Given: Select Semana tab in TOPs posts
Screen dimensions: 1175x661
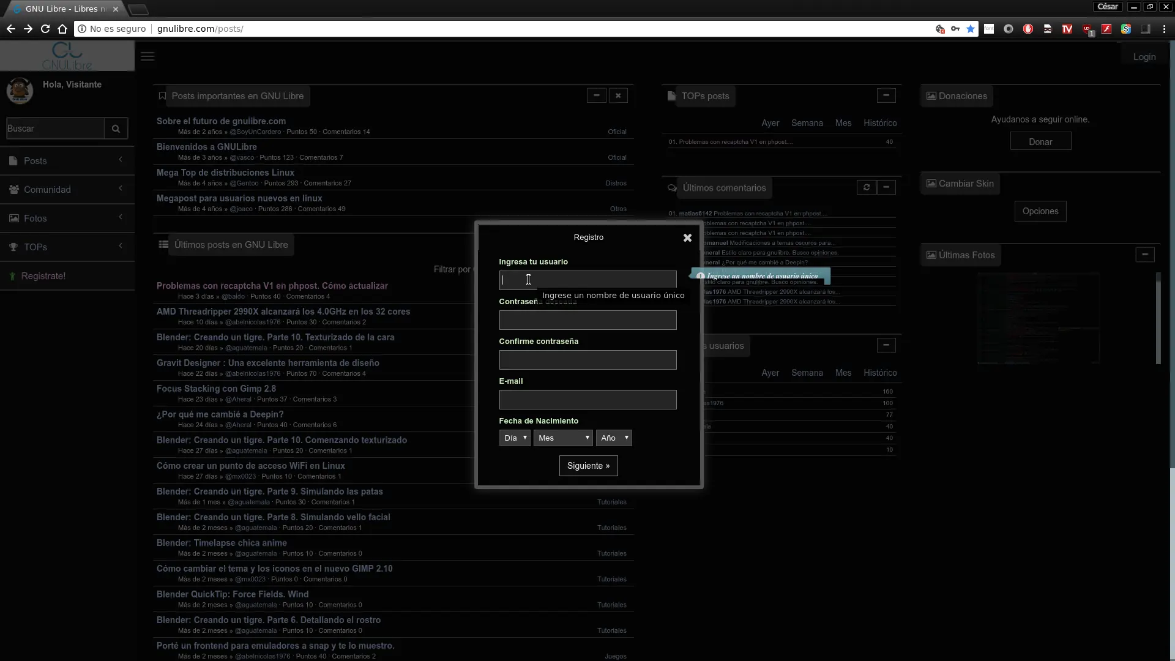Looking at the screenshot, I should click(807, 123).
